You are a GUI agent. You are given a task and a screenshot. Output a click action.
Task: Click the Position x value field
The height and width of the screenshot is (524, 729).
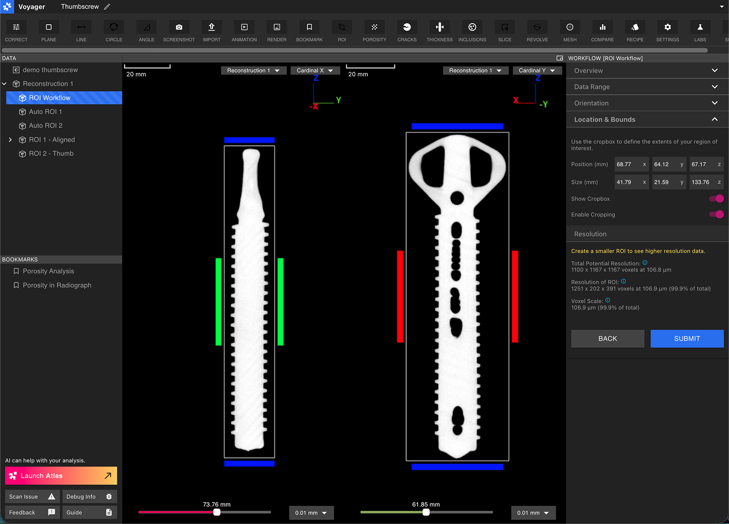(632, 165)
